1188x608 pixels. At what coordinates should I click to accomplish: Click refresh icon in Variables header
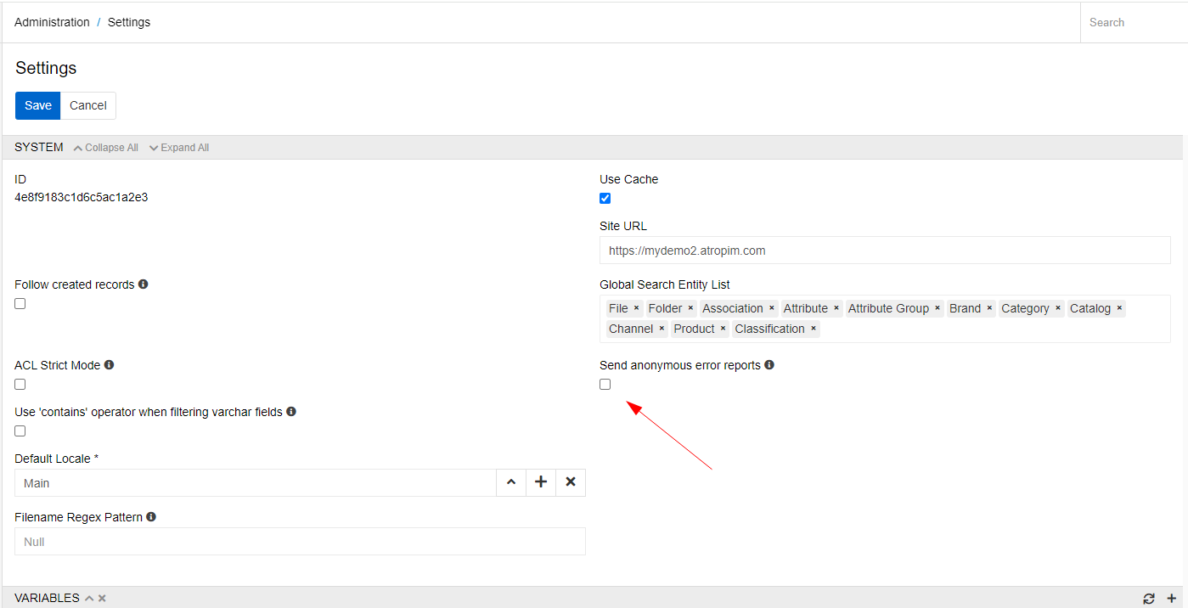1149,599
